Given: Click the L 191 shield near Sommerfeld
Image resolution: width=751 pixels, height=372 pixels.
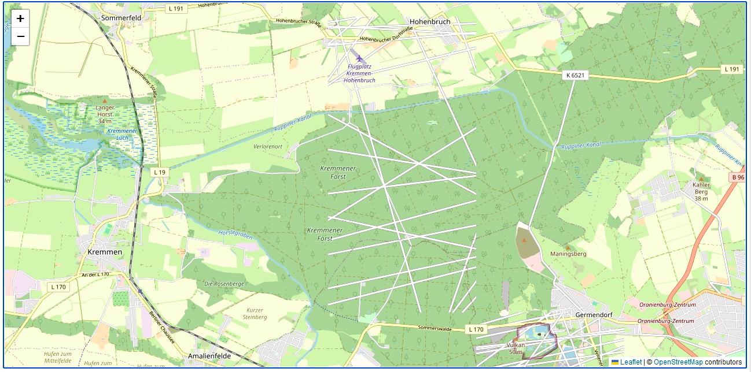Looking at the screenshot, I should click(176, 9).
